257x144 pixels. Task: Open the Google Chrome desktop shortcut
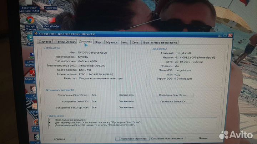[x=30, y=21]
